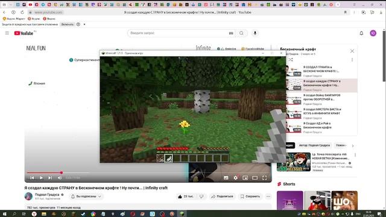Image resolution: width=386 pixels, height=217 pixels.
Task: Open player settings gear
Action: pyautogui.click(x=236, y=178)
